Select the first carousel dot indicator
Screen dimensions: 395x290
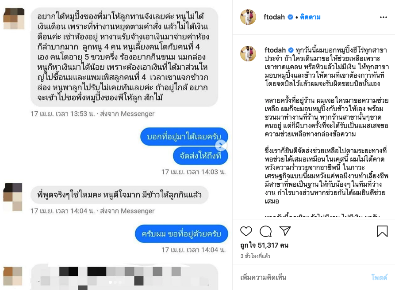pyautogui.click(x=110, y=282)
